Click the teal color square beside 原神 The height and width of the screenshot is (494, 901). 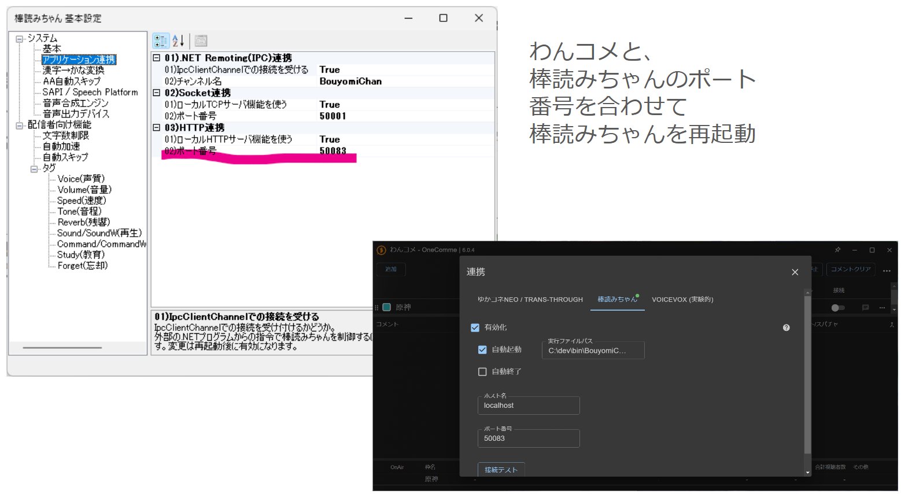[387, 307]
